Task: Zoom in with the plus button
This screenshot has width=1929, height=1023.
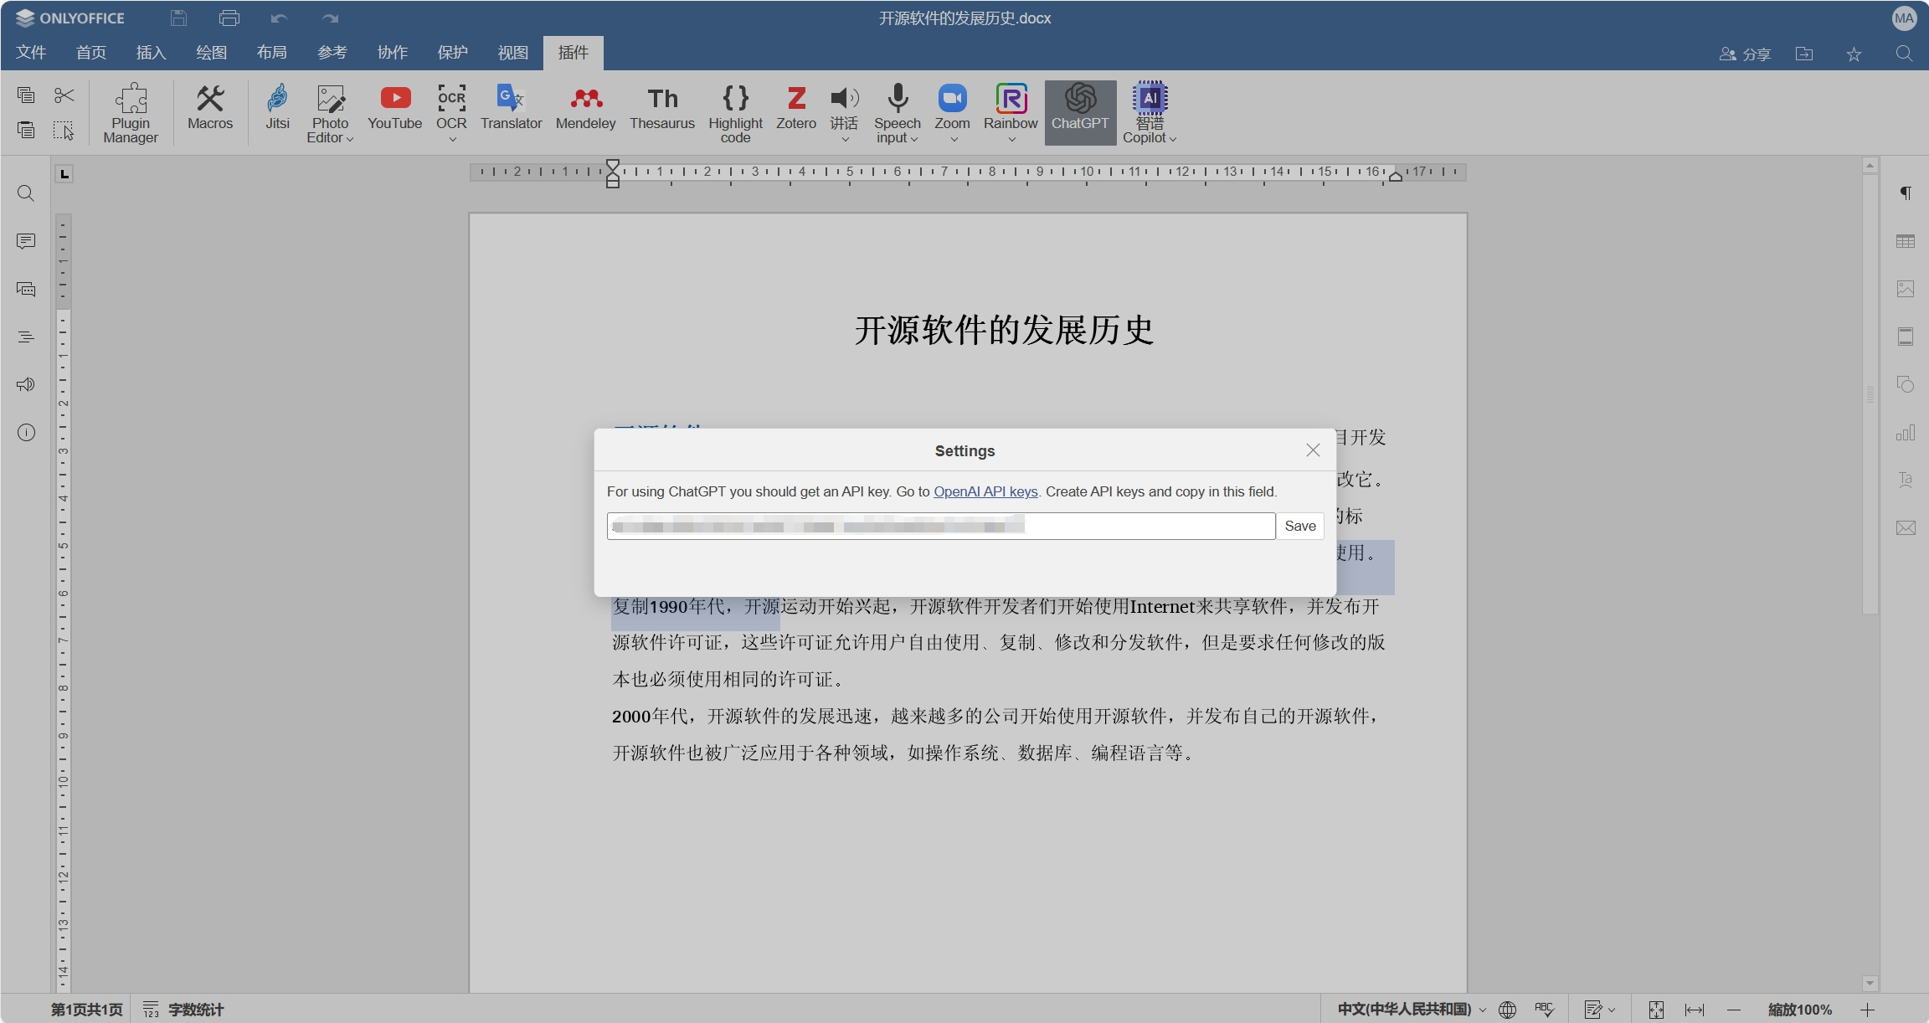Action: point(1867,1010)
